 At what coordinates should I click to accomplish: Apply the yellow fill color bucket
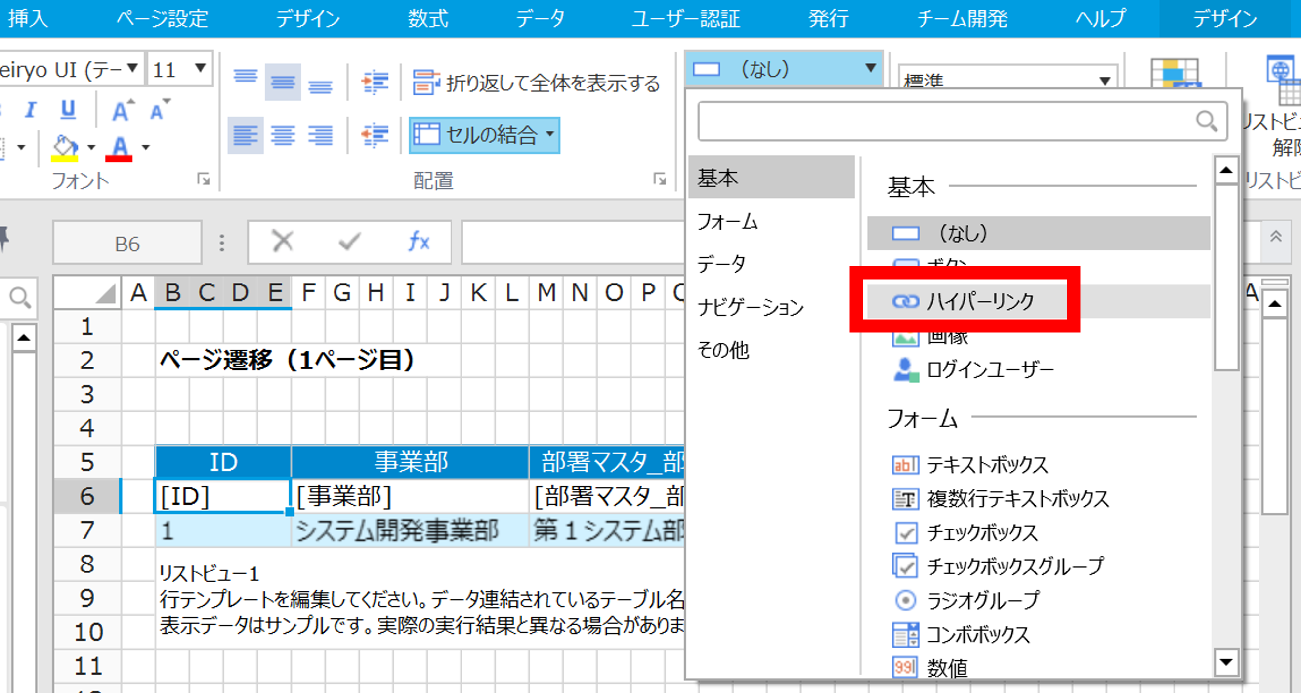pyautogui.click(x=65, y=147)
